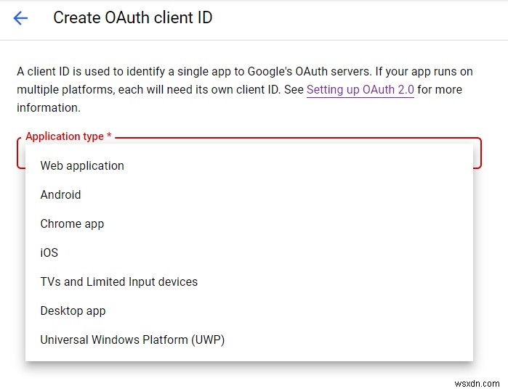Click the Application type dropdown label
Viewport: 508px width, 391px height.
coord(65,136)
